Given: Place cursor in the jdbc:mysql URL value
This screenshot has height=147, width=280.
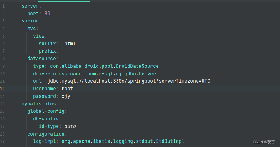Looking at the screenshot, I should (x=129, y=81).
